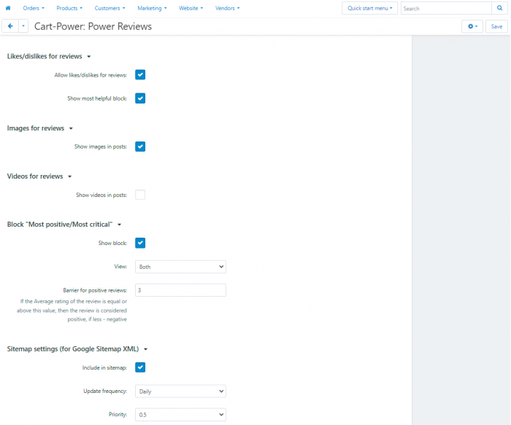Click the search magnifier icon
Image resolution: width=511 pixels, height=425 pixels.
point(499,8)
